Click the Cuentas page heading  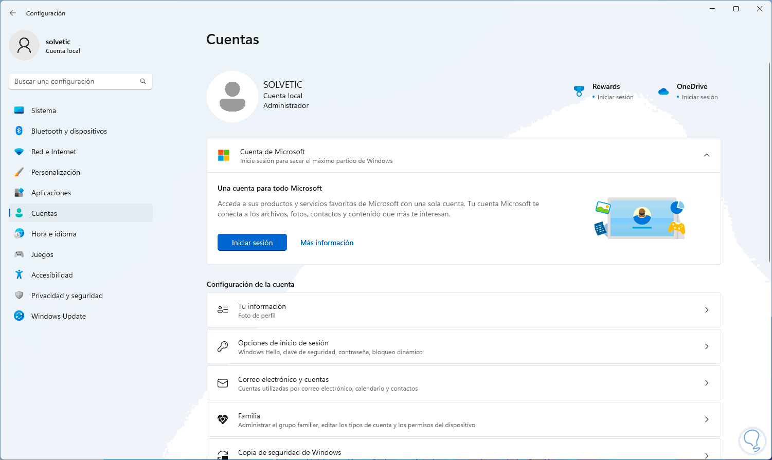(232, 40)
